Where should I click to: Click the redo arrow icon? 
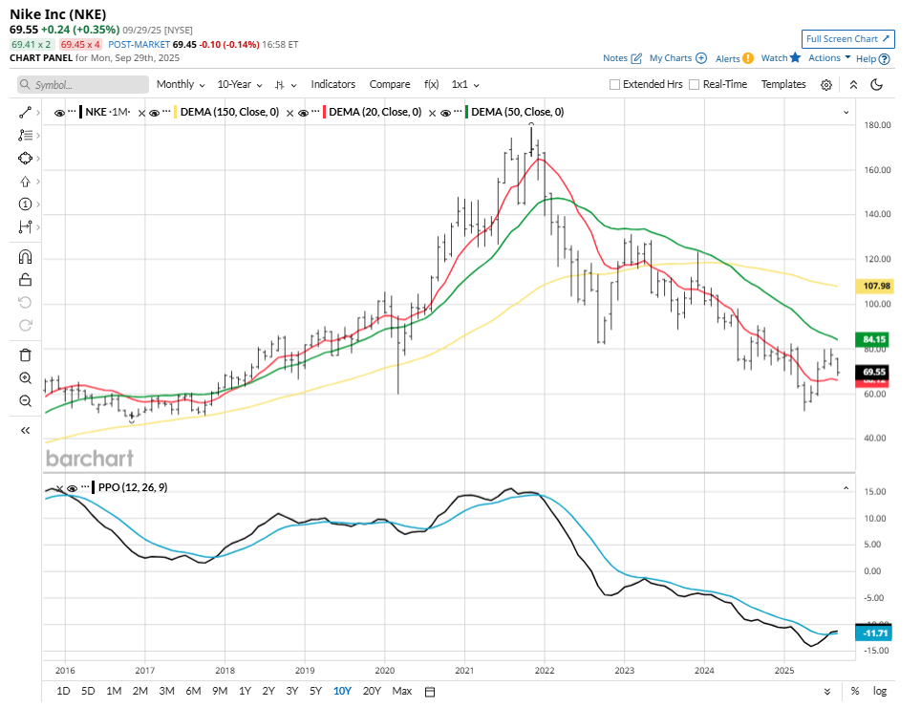tap(25, 326)
